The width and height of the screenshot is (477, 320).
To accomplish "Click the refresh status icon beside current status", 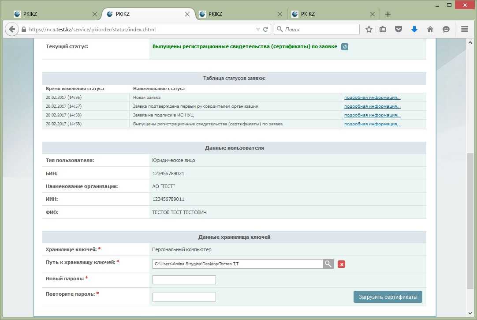I will pos(345,47).
